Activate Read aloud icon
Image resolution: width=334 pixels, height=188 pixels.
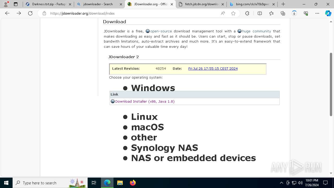tap(223, 13)
